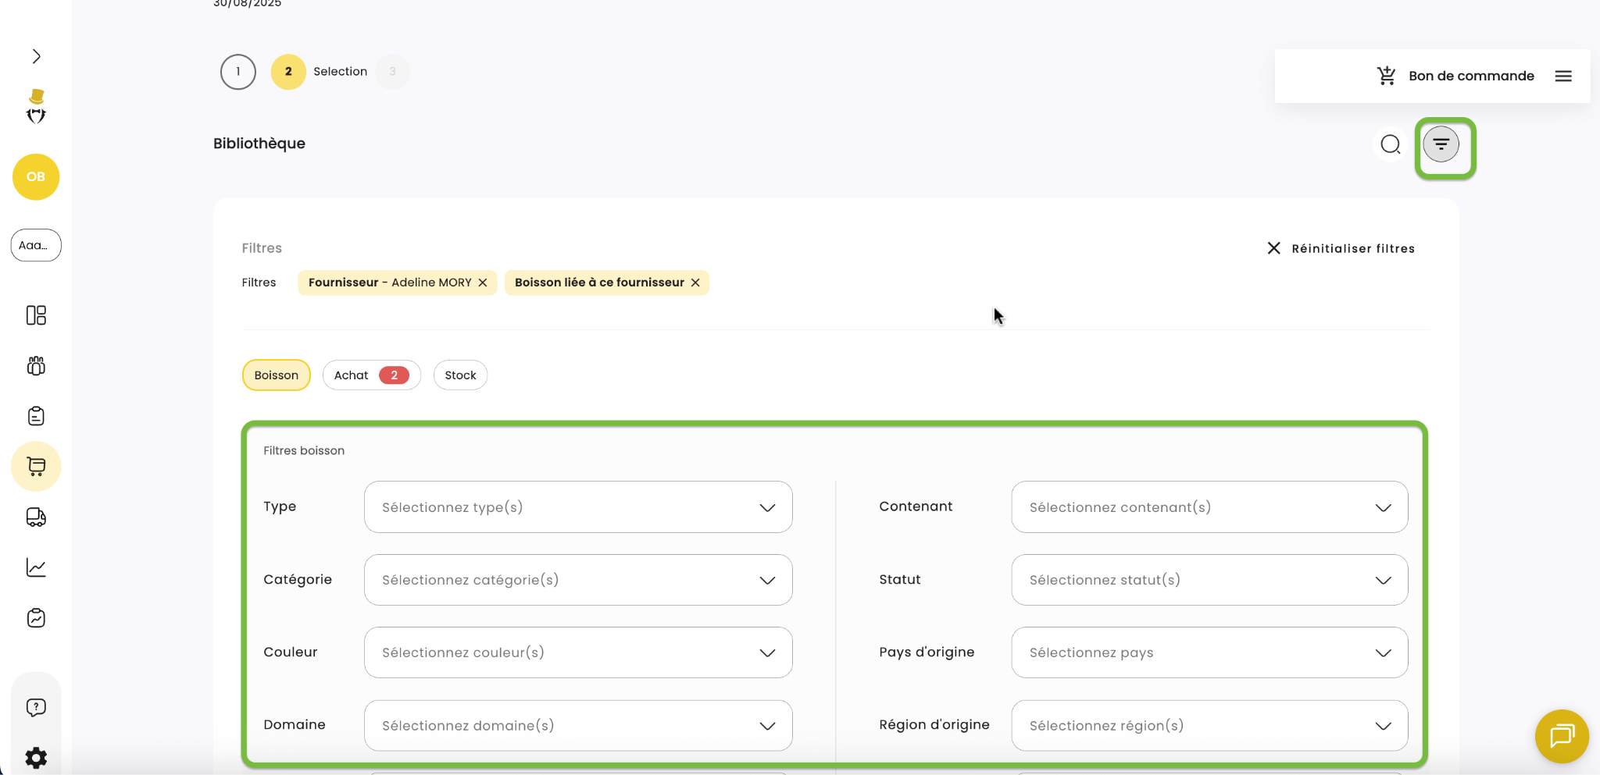Expand the sidebar with the chevron arrow
This screenshot has width=1600, height=775.
36,56
